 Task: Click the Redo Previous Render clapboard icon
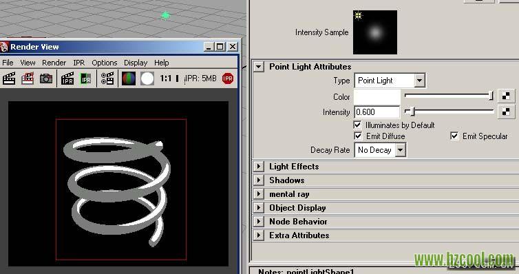[9, 78]
